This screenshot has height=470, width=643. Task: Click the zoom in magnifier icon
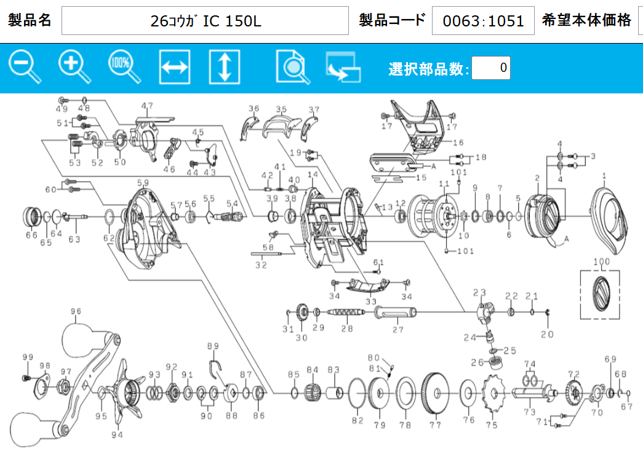point(74,67)
